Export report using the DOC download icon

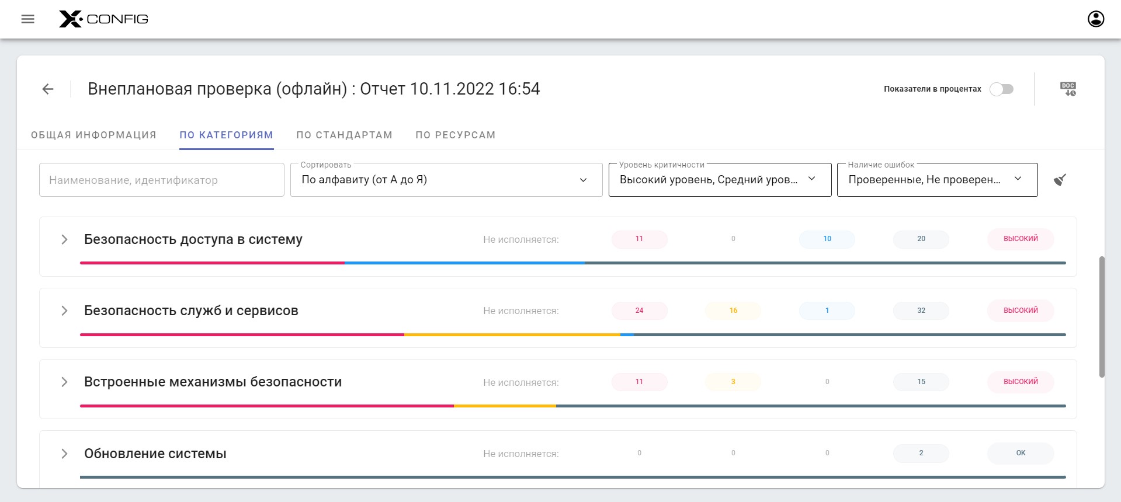click(x=1068, y=89)
